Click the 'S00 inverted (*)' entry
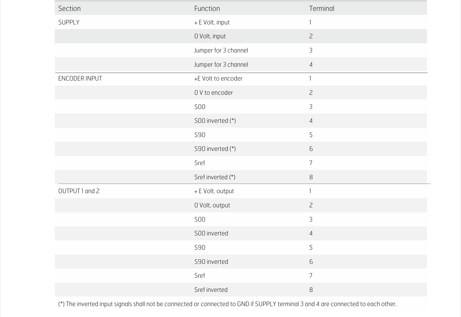Screen dimensions: 461x317 [215, 121]
